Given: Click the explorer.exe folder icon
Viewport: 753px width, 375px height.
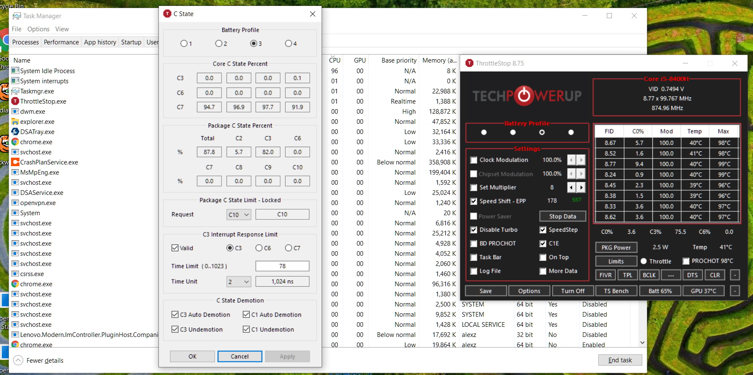Looking at the screenshot, I should click(x=15, y=121).
